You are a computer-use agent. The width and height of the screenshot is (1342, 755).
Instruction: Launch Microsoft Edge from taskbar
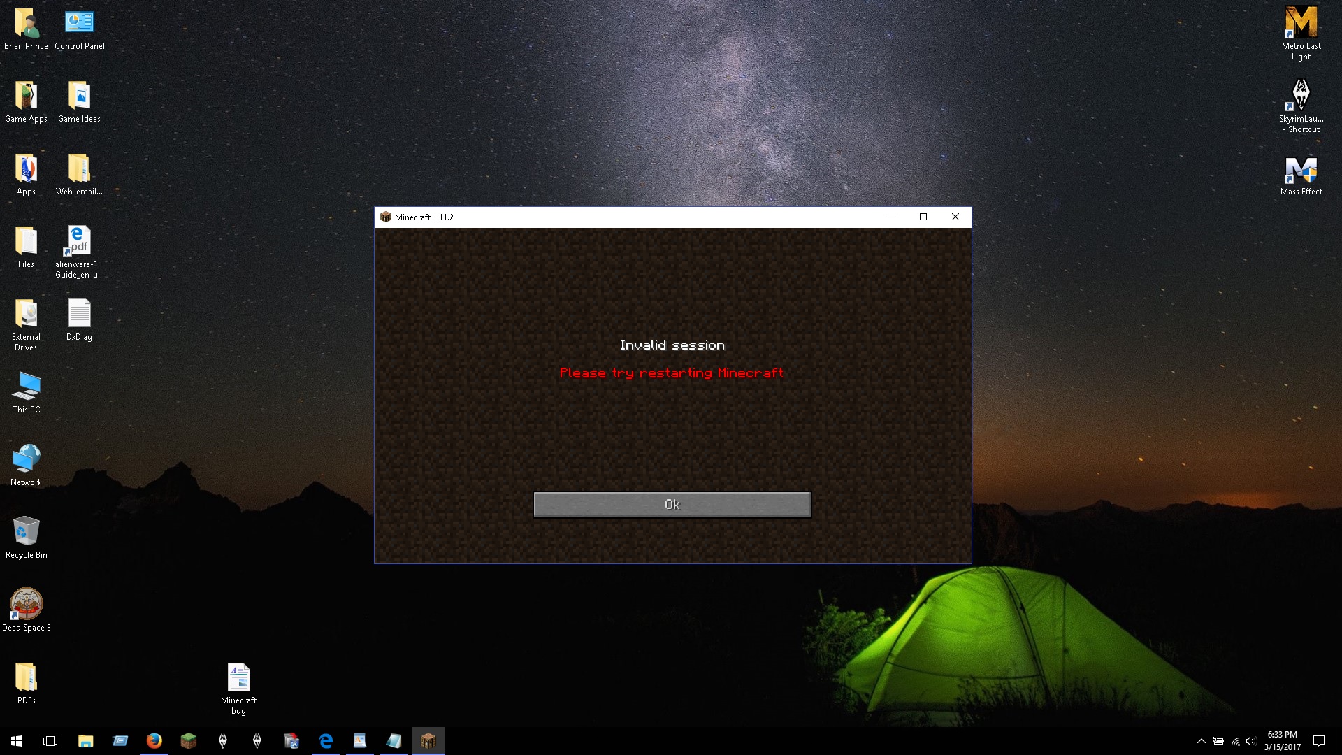(x=326, y=740)
